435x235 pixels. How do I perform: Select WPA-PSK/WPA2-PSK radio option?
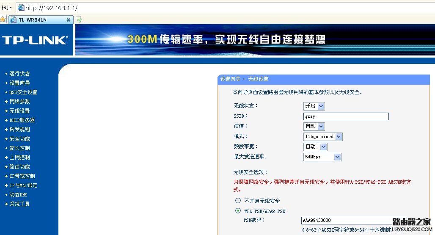tap(238, 211)
